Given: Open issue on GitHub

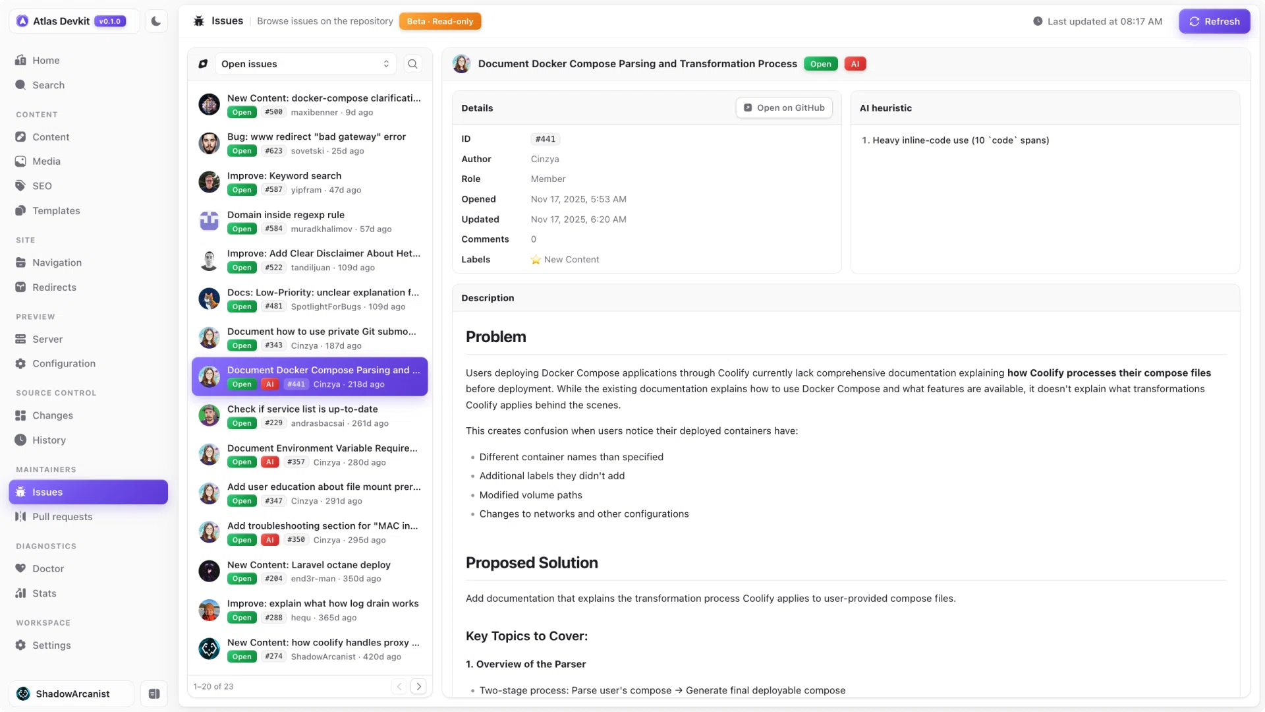Looking at the screenshot, I should [784, 107].
